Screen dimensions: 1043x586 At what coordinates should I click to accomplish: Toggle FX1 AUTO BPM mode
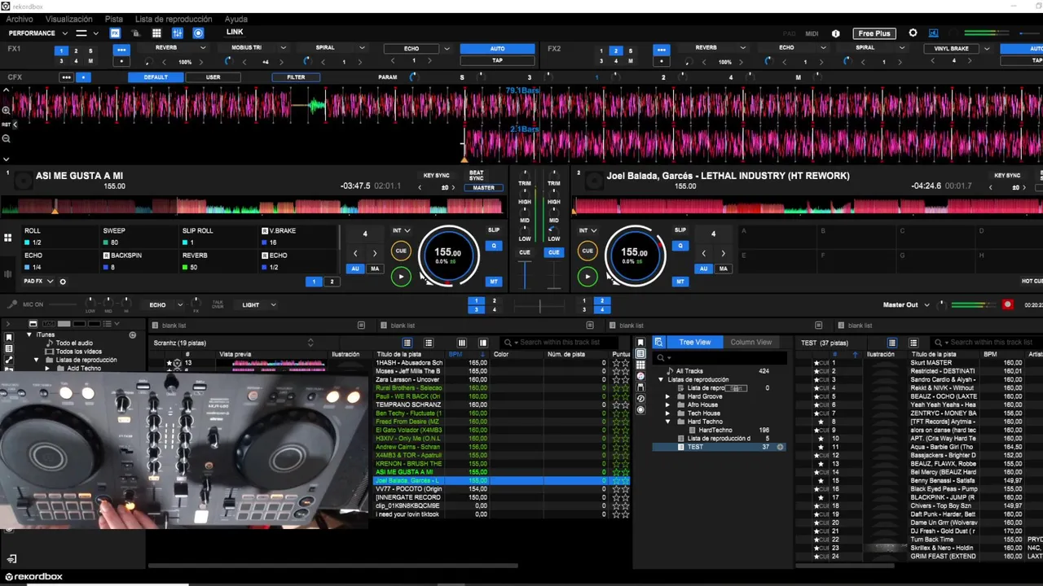(x=497, y=49)
